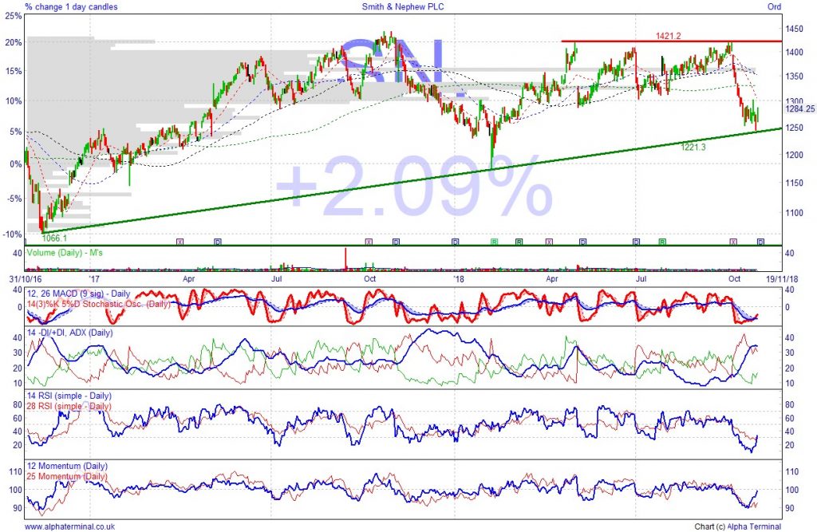Click the '28 RSI (simple - Daily)' label
This screenshot has height=532, width=817.
[69, 406]
